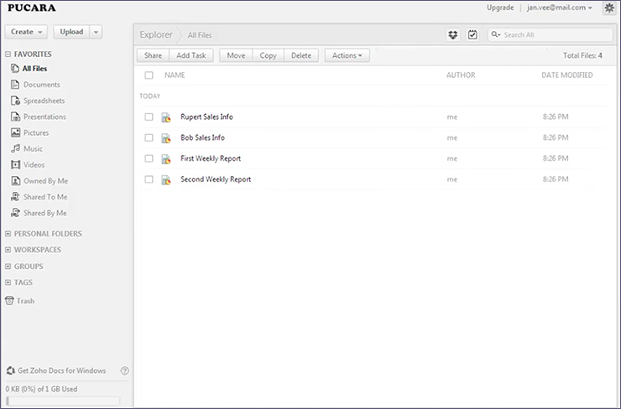Open the settings gear icon
Image resolution: width=621 pixels, height=409 pixels.
608,8
